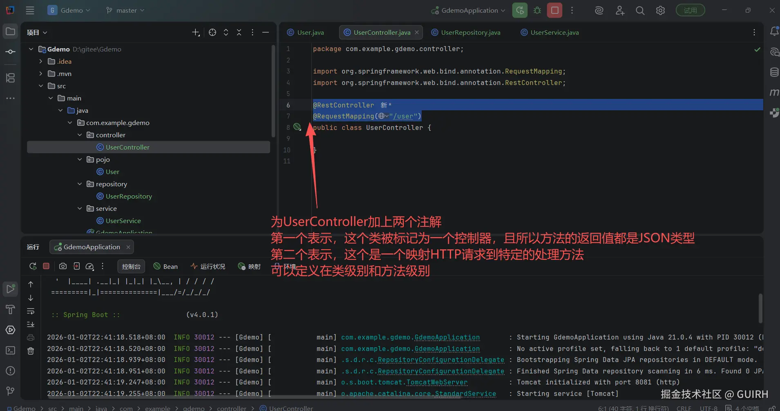Take a thread dump with the camera icon
Image resolution: width=780 pixels, height=411 pixels.
(63, 266)
